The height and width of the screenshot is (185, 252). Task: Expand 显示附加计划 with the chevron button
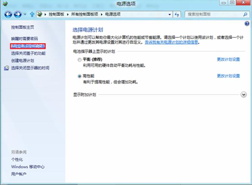[x=244, y=95]
